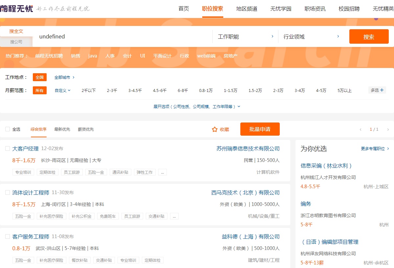
Task: Expand more tags for 大客户经理
Action: point(163,172)
